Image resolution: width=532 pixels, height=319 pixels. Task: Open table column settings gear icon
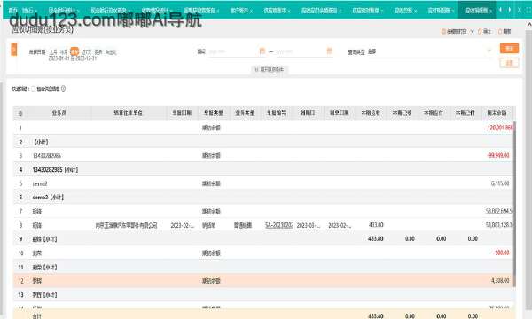(x=20, y=113)
